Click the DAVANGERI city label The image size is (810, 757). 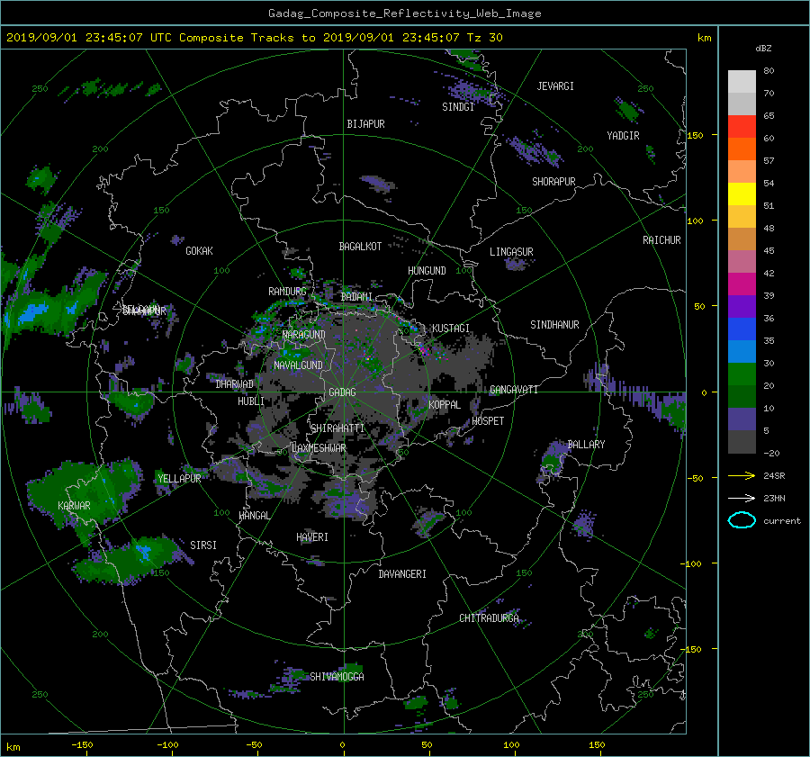pos(402,574)
